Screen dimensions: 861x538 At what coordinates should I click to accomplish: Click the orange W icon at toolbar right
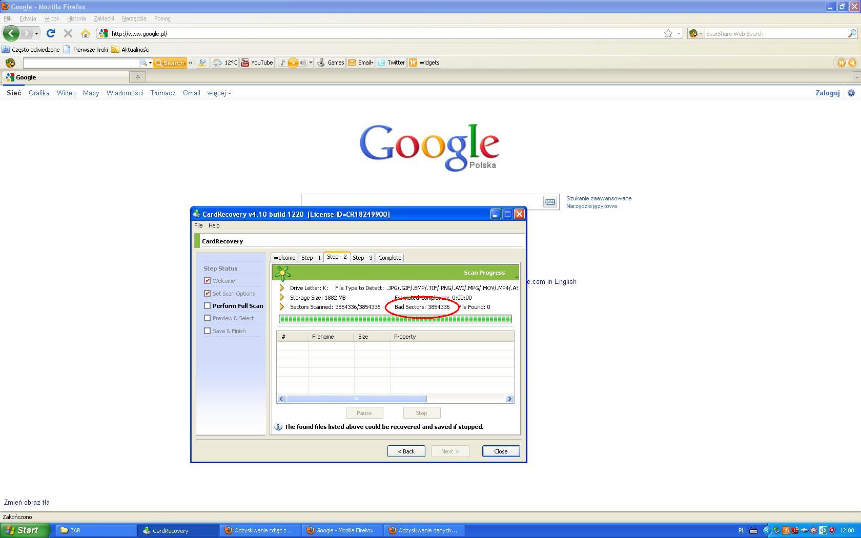[x=841, y=63]
